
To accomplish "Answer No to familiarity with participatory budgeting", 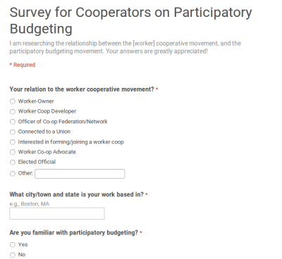I will point(13,255).
